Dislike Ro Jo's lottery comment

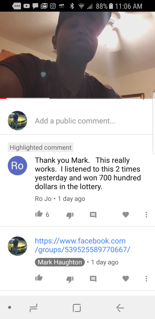[x=70, y=215]
